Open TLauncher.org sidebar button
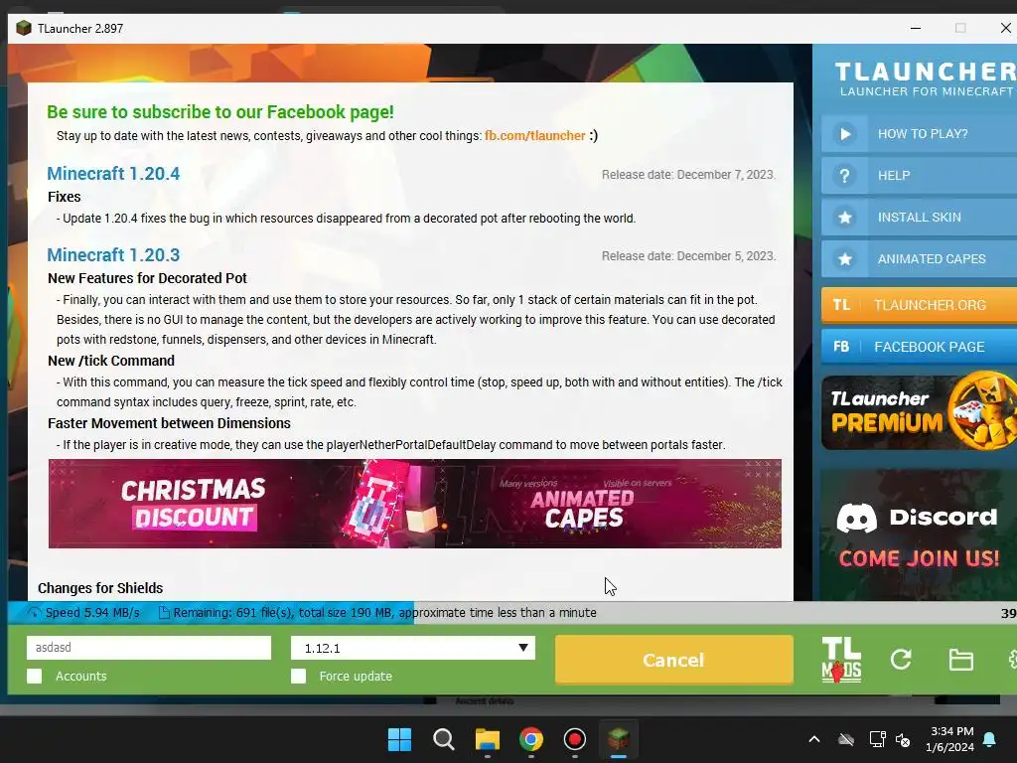 tap(919, 305)
